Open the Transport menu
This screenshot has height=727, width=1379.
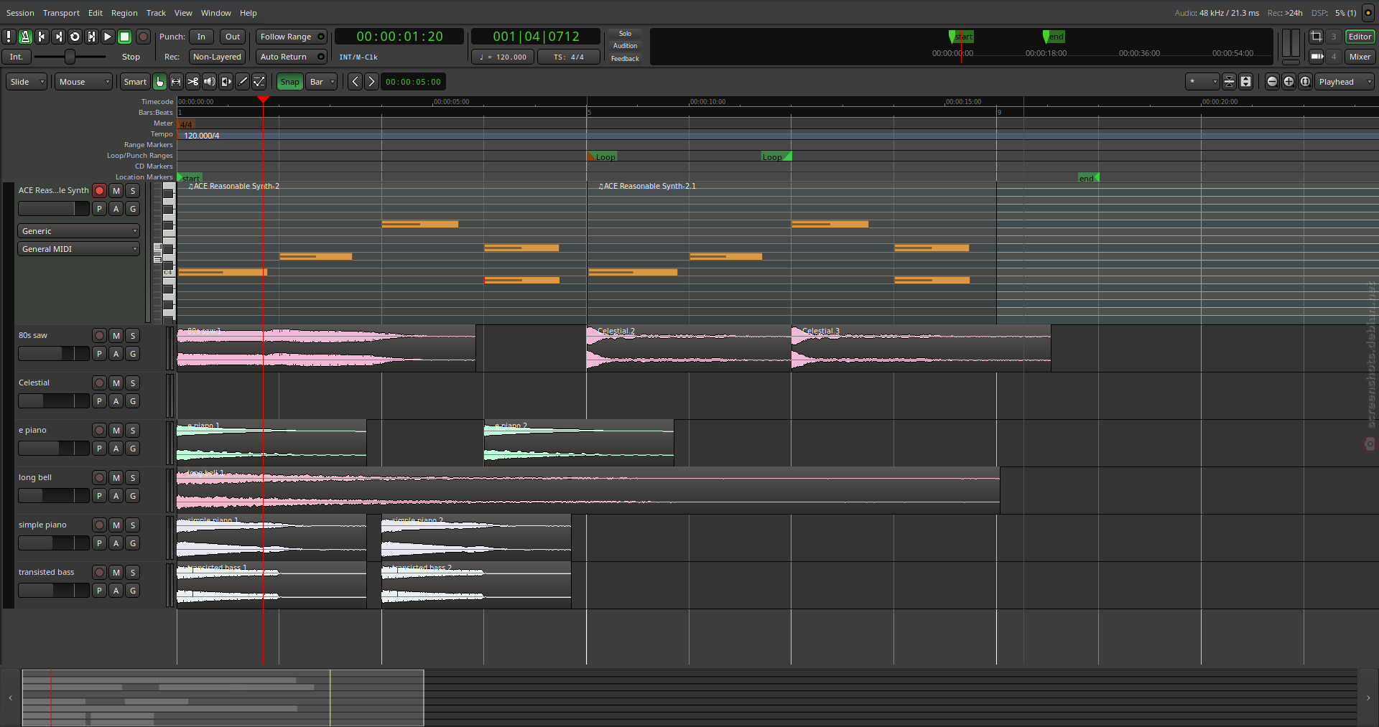(x=61, y=13)
